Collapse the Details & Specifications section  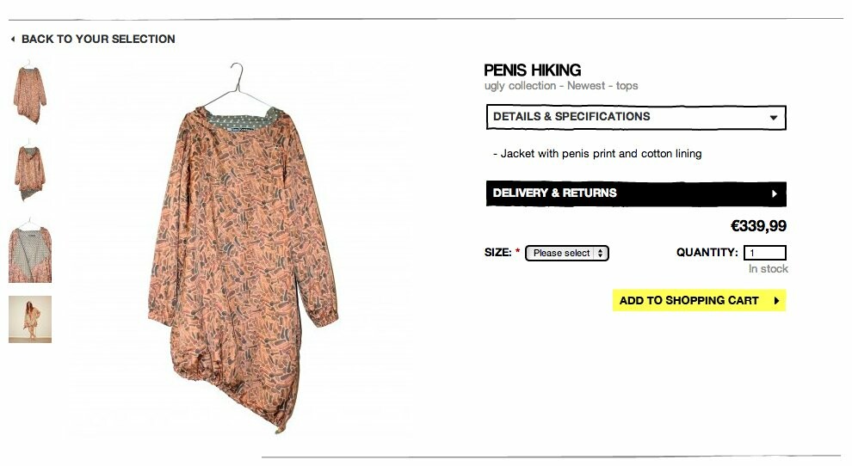tap(636, 117)
